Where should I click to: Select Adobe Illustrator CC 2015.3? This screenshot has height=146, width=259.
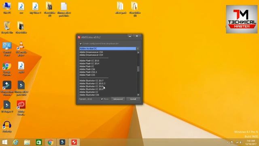pyautogui.click(x=92, y=84)
